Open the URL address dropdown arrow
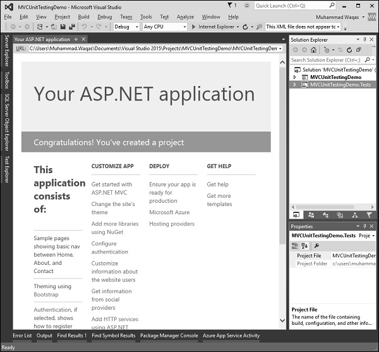Image resolution: width=379 pixels, height=352 pixels. click(280, 49)
